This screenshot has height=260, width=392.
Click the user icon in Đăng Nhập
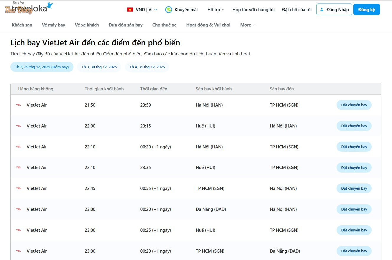tap(322, 10)
